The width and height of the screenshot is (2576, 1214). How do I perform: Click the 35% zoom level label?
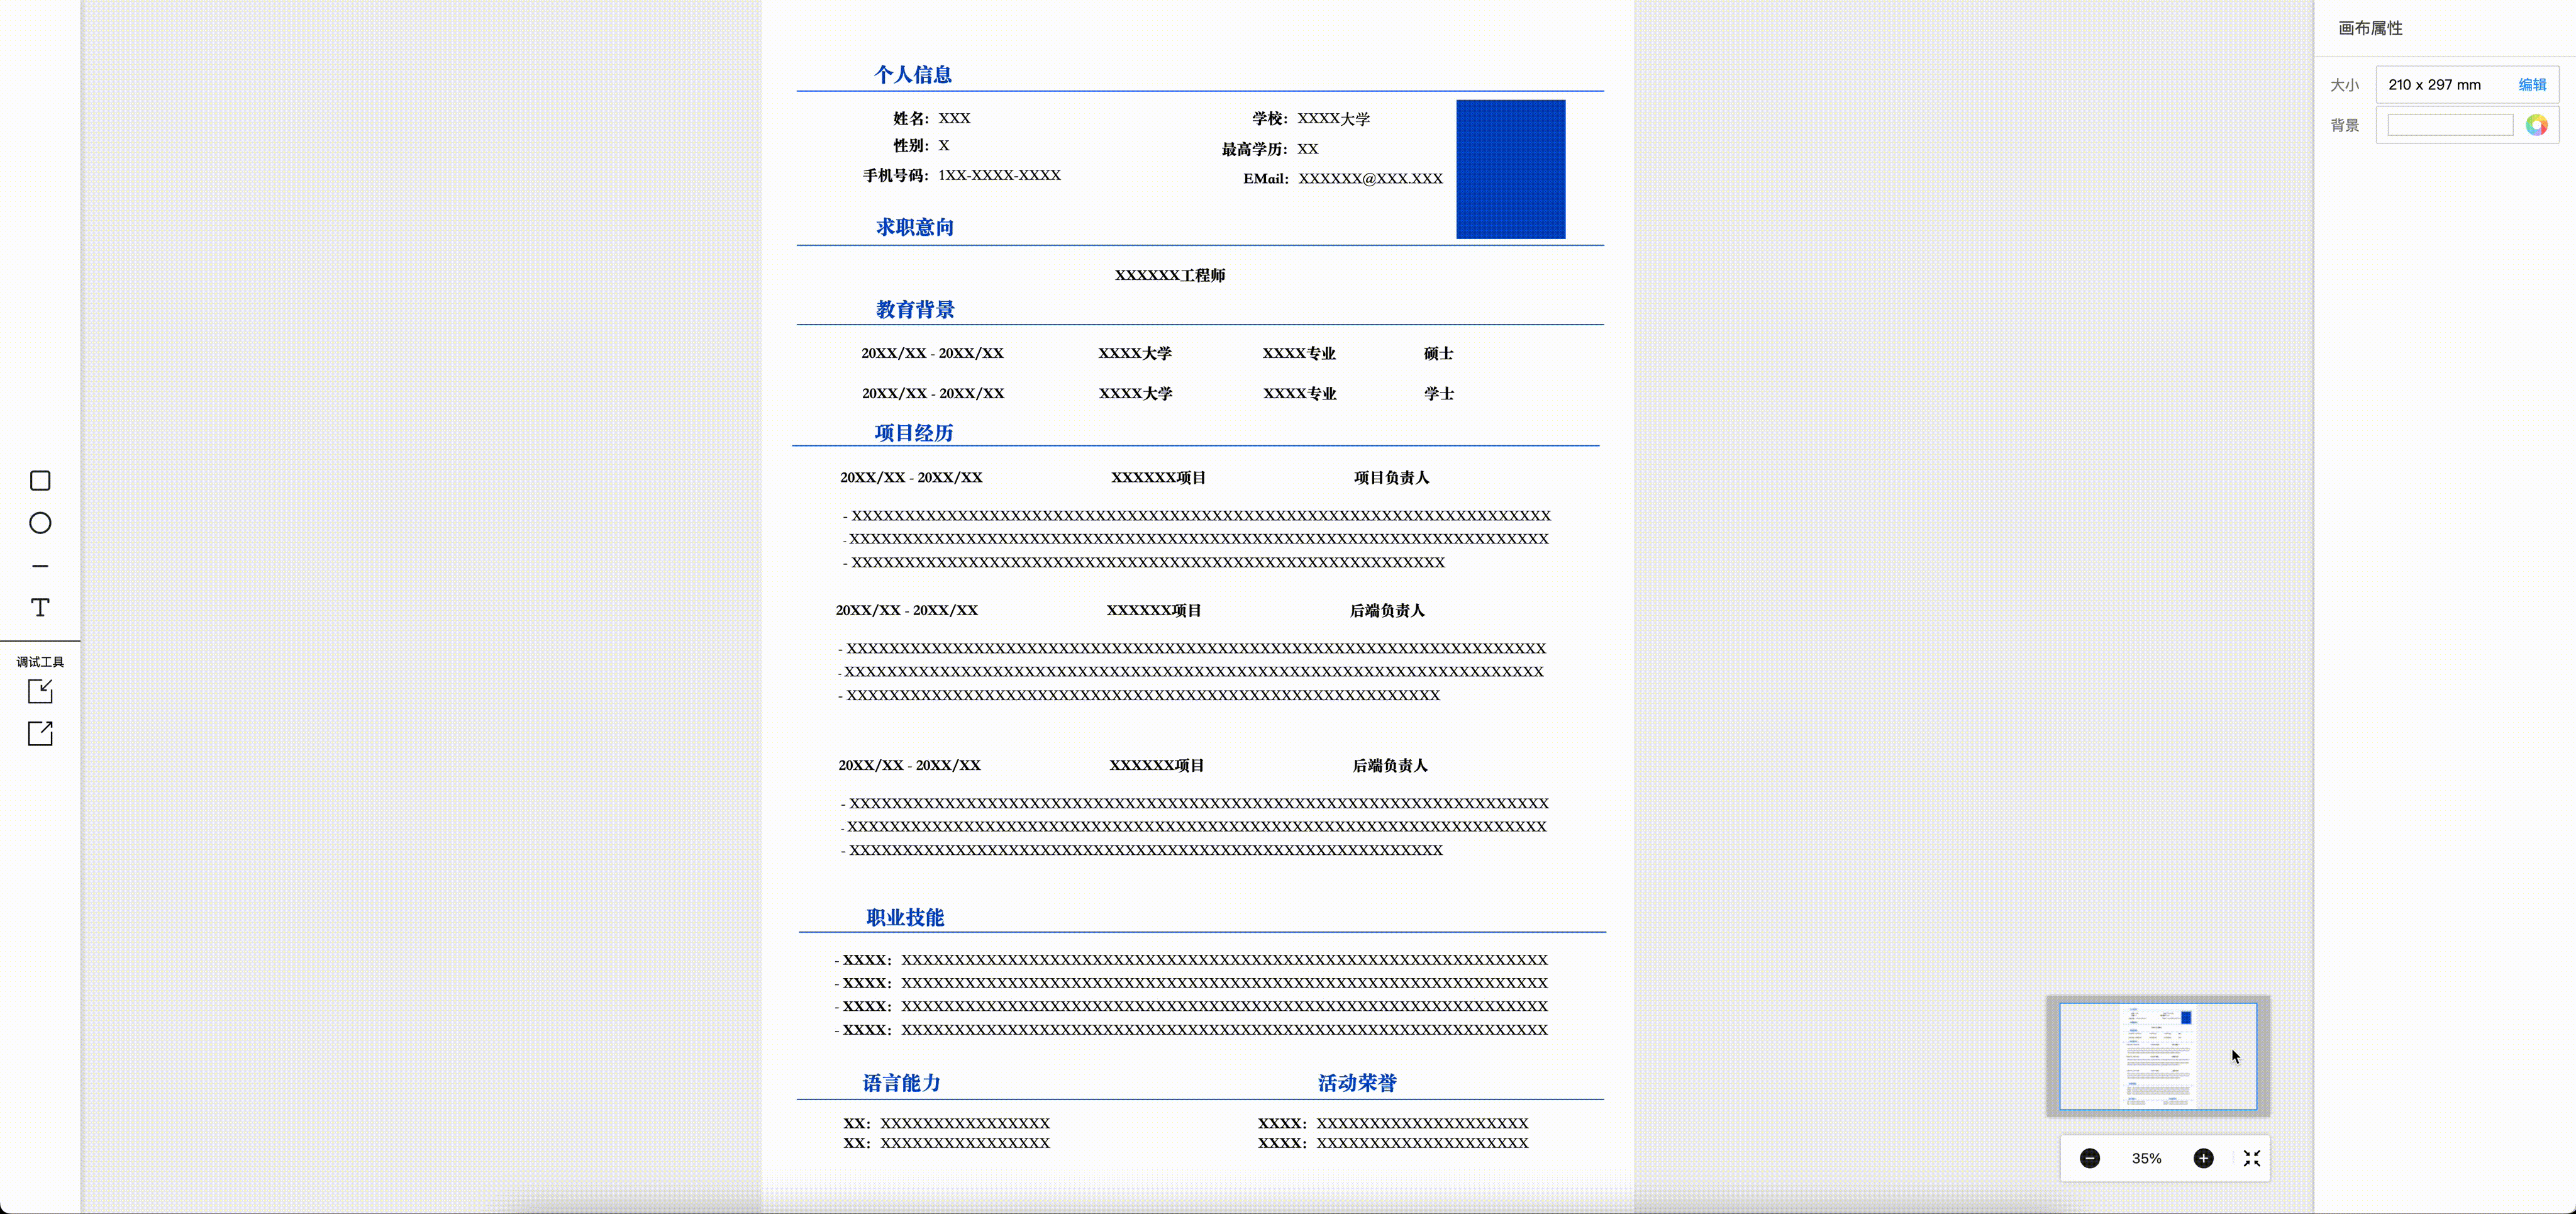(2146, 1158)
